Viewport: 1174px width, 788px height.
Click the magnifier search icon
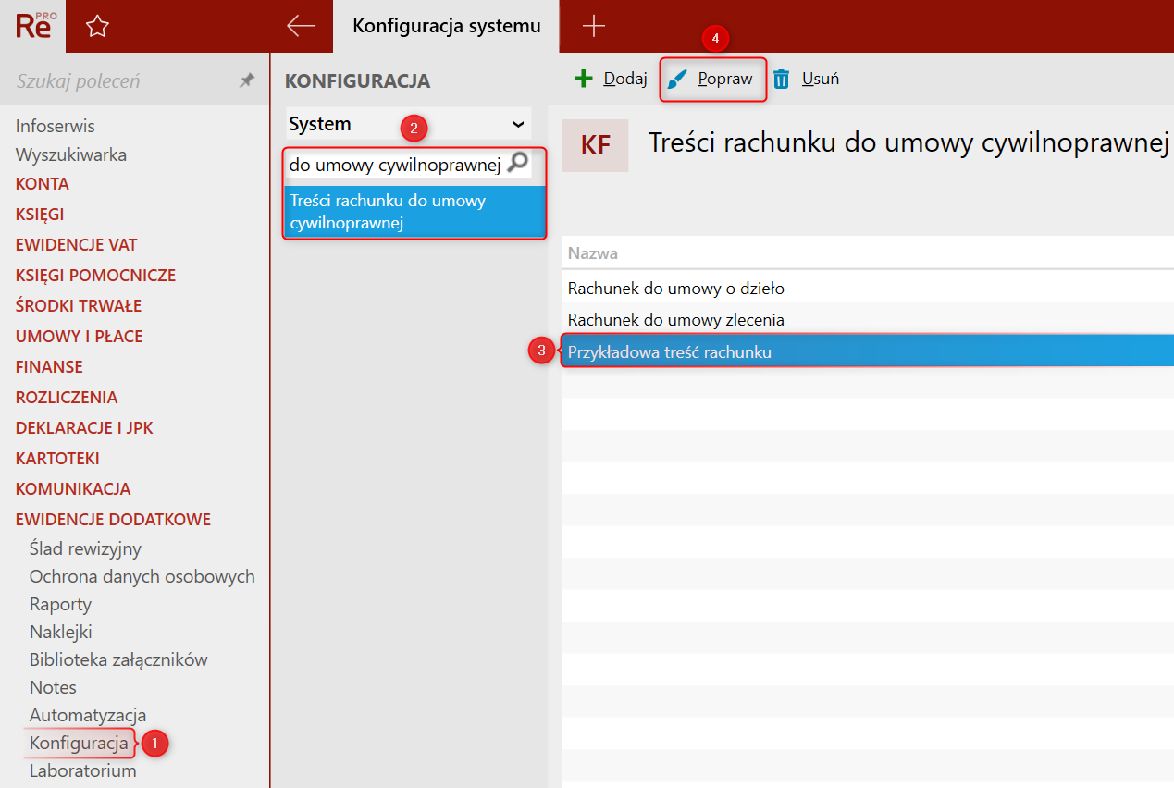tap(518, 164)
